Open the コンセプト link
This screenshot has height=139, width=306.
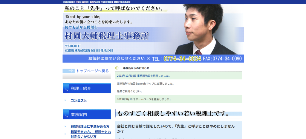79,100
